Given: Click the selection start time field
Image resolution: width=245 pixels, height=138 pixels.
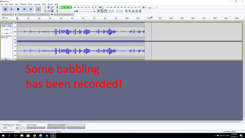Looking at the screenshot, I should [57, 128].
